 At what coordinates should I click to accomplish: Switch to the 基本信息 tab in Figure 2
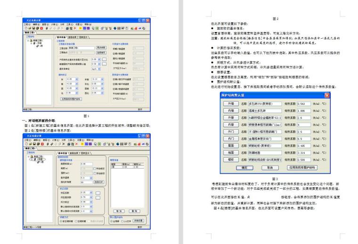(62, 153)
